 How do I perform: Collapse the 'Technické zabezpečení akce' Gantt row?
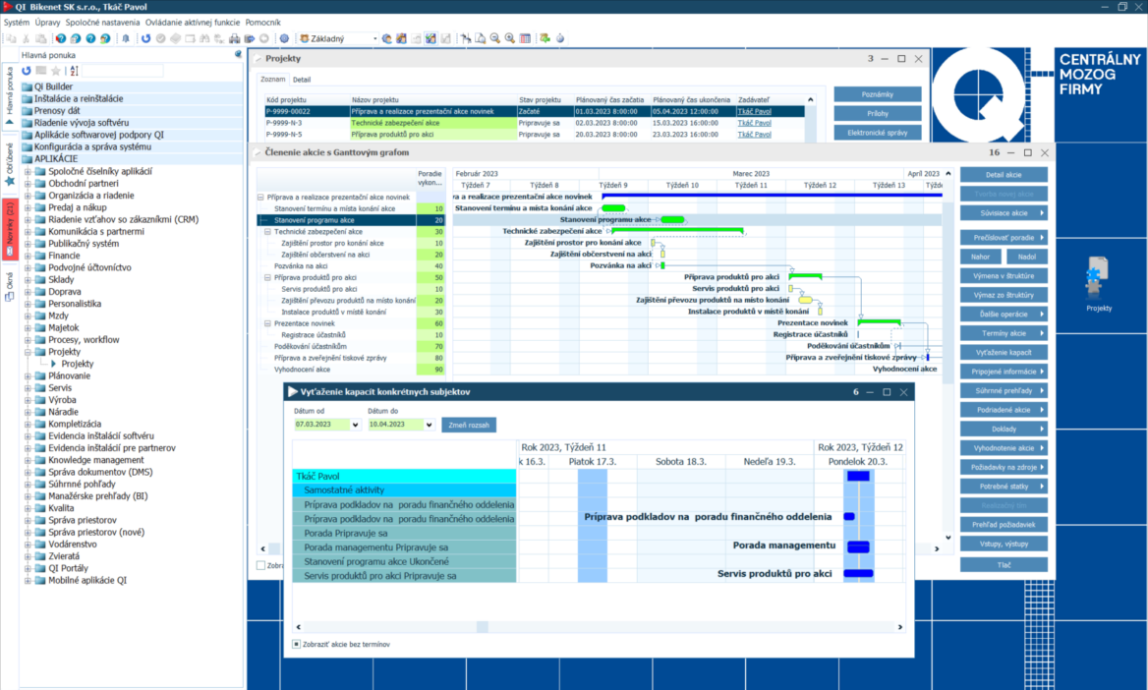tap(267, 232)
